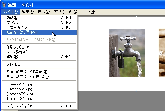Choose 上書き保存(S) entry
This screenshot has width=165, height=111.
point(39,27)
